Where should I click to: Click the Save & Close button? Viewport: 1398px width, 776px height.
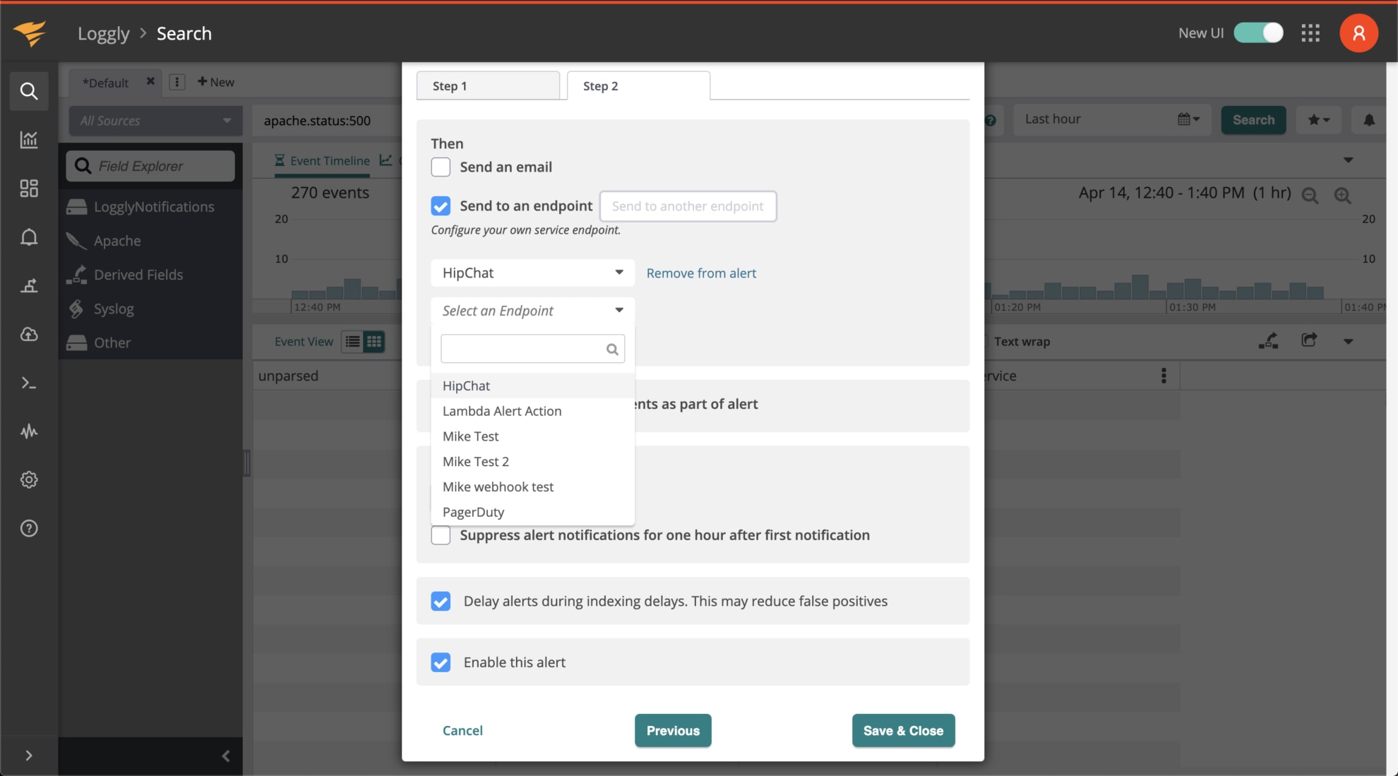(903, 730)
